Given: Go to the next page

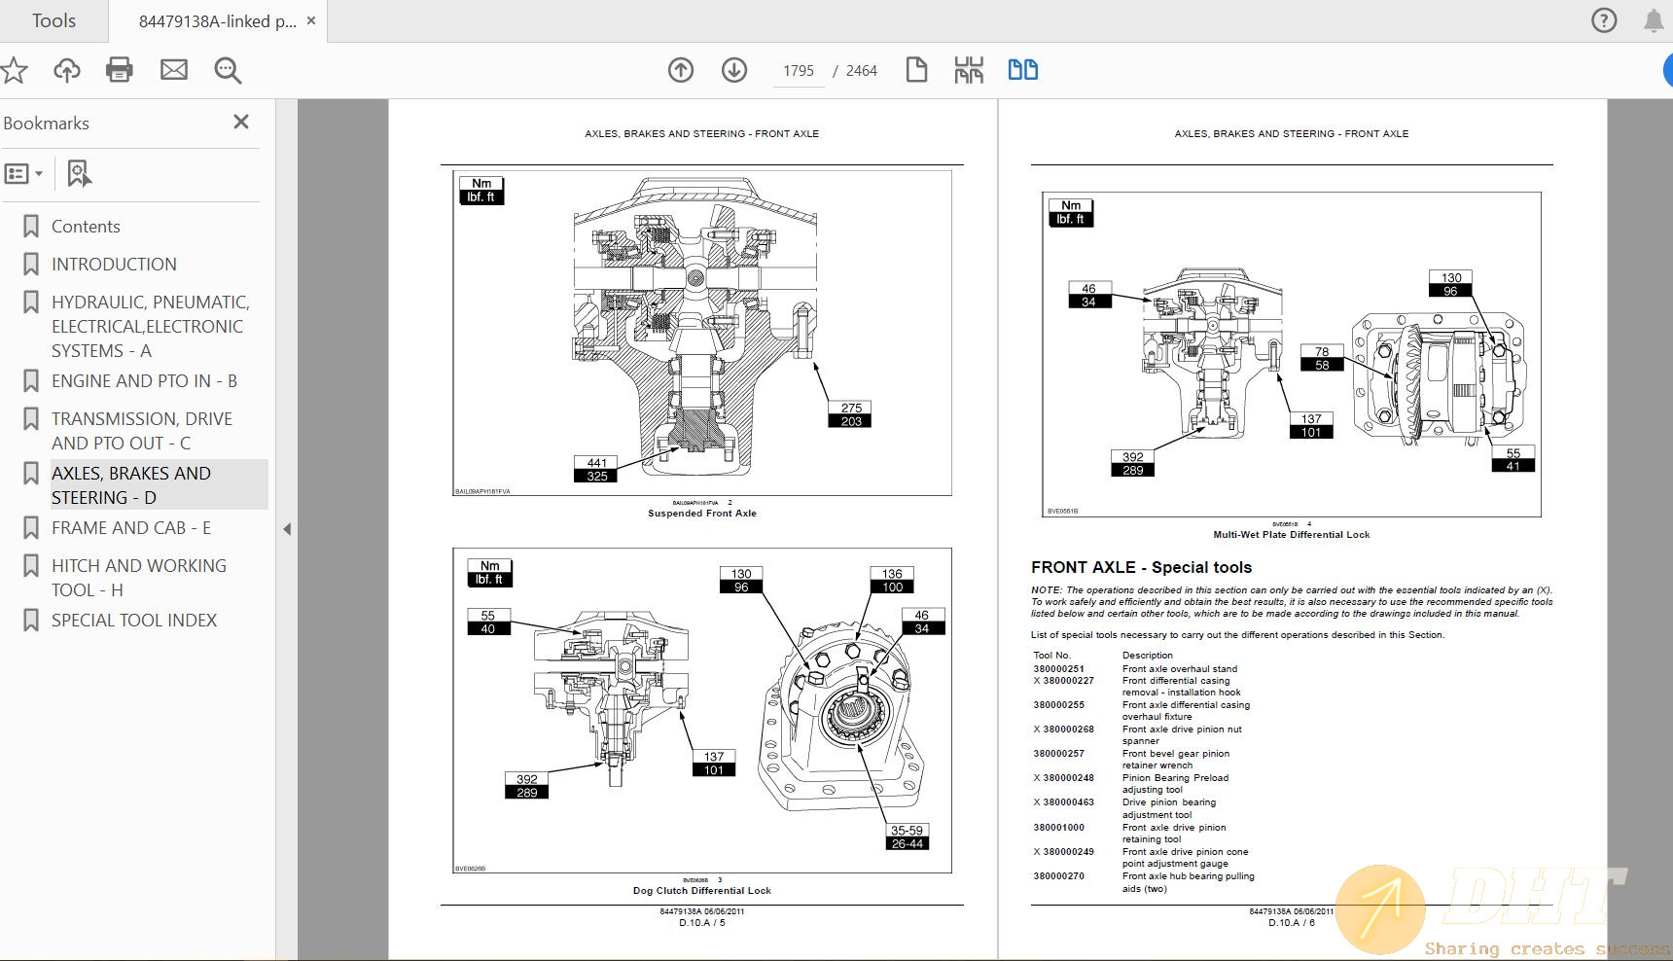Looking at the screenshot, I should [x=734, y=70].
